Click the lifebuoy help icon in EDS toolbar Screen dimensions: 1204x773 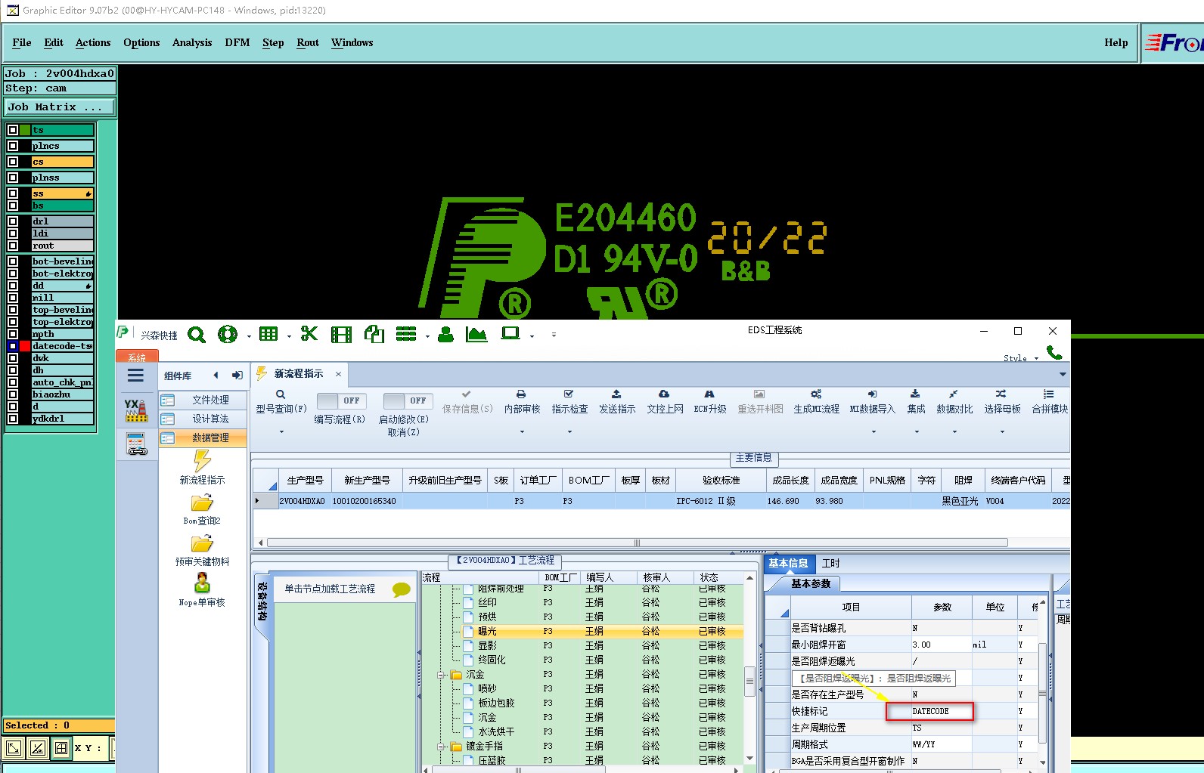228,334
